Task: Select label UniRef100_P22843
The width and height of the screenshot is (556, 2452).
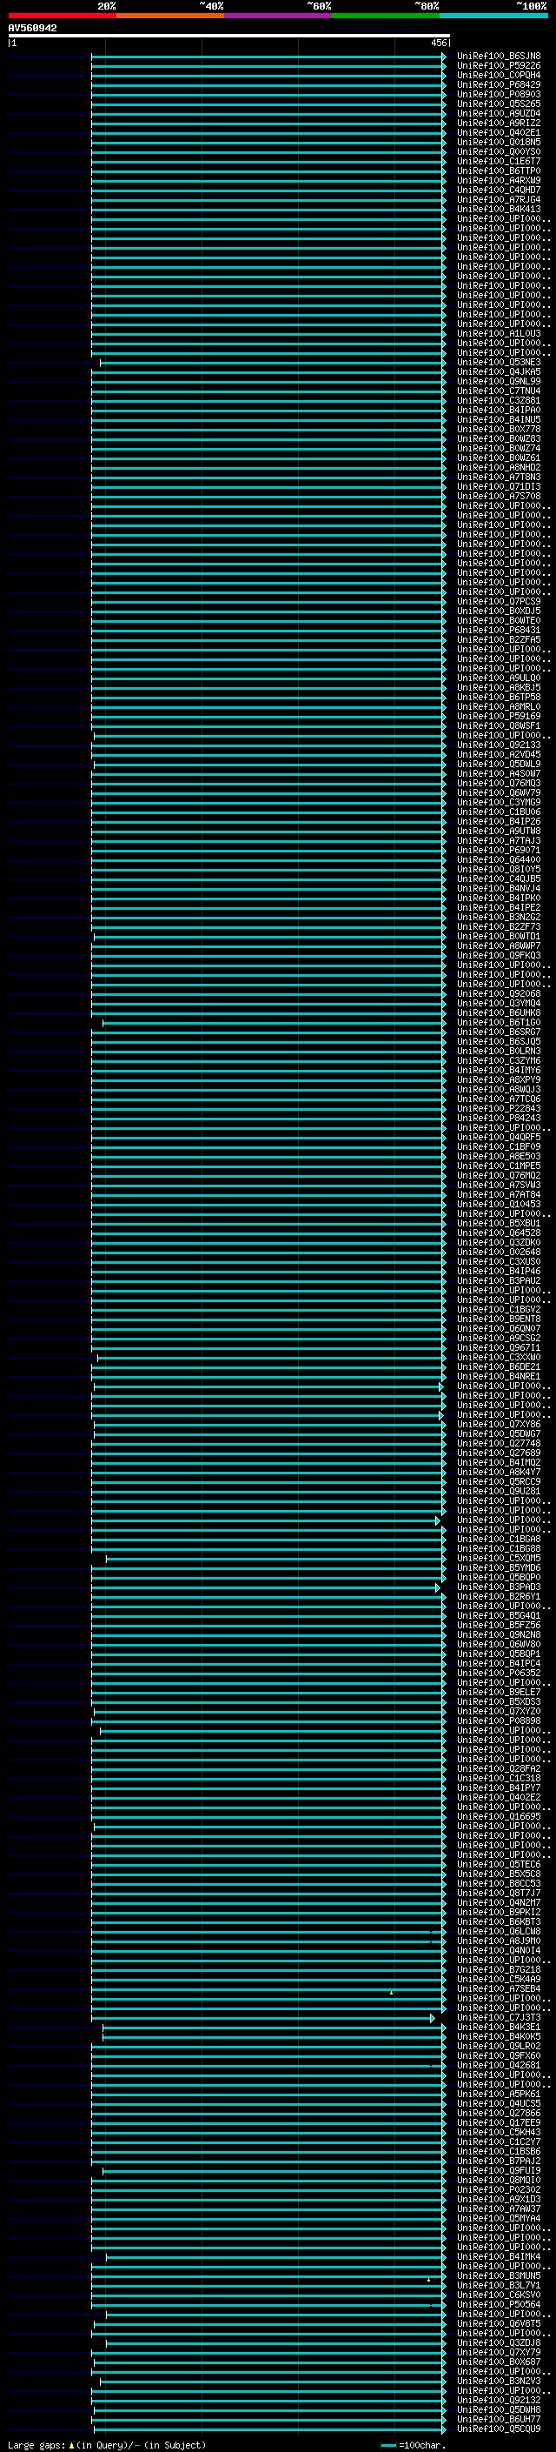Action: [499, 1109]
